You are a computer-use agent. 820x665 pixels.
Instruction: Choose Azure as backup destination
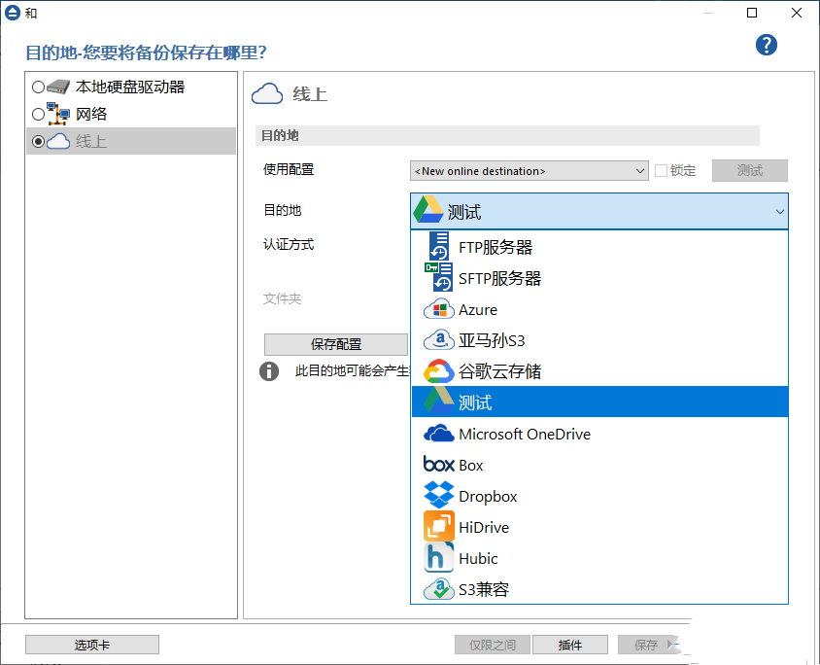click(x=438, y=308)
